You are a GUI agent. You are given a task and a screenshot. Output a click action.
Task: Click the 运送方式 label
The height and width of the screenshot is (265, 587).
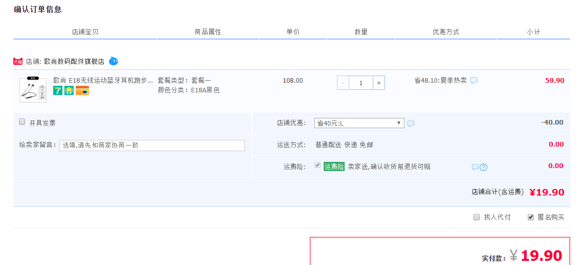click(291, 144)
